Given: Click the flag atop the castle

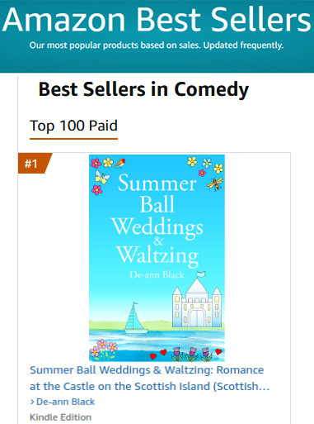Looking at the screenshot, I should pyautogui.click(x=201, y=274).
